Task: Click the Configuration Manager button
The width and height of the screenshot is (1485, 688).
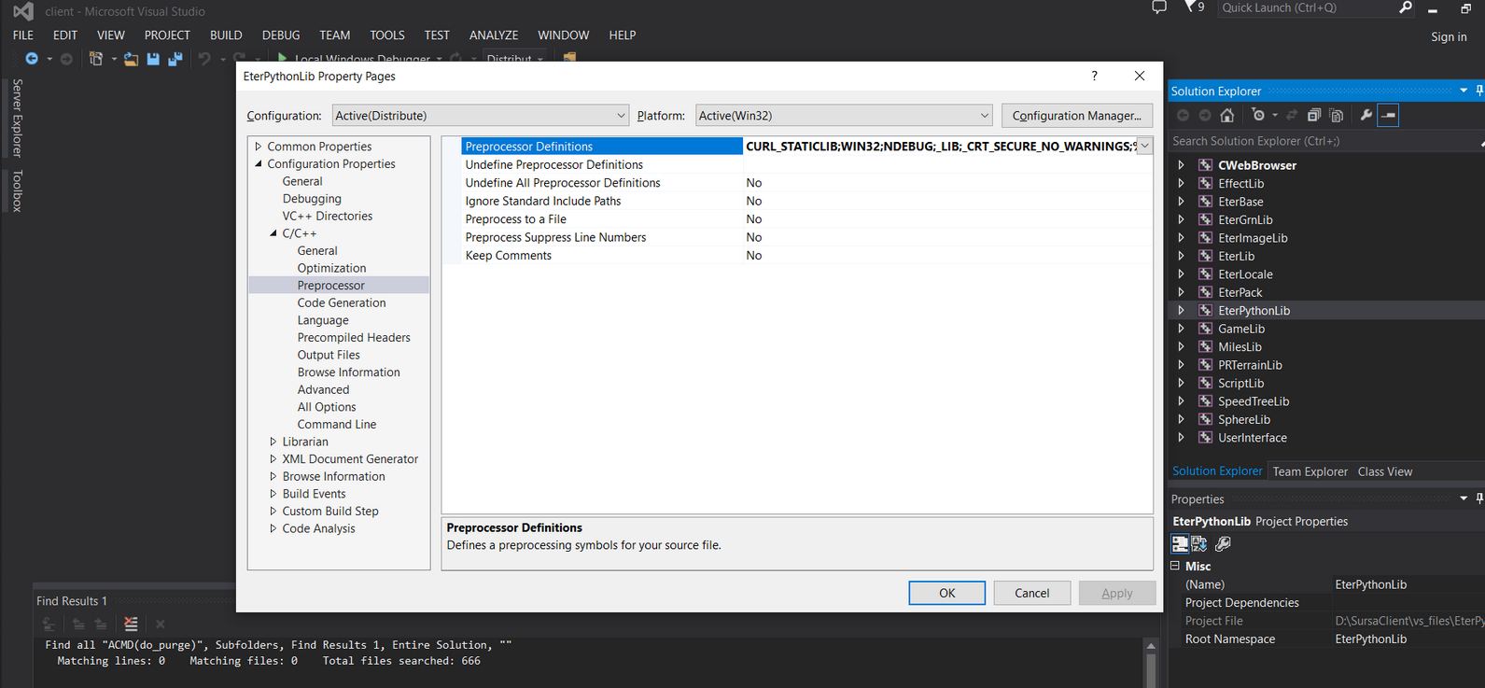Action: pos(1076,116)
